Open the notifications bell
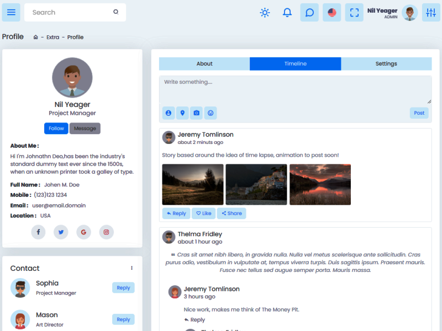442x331 pixels. [287, 12]
